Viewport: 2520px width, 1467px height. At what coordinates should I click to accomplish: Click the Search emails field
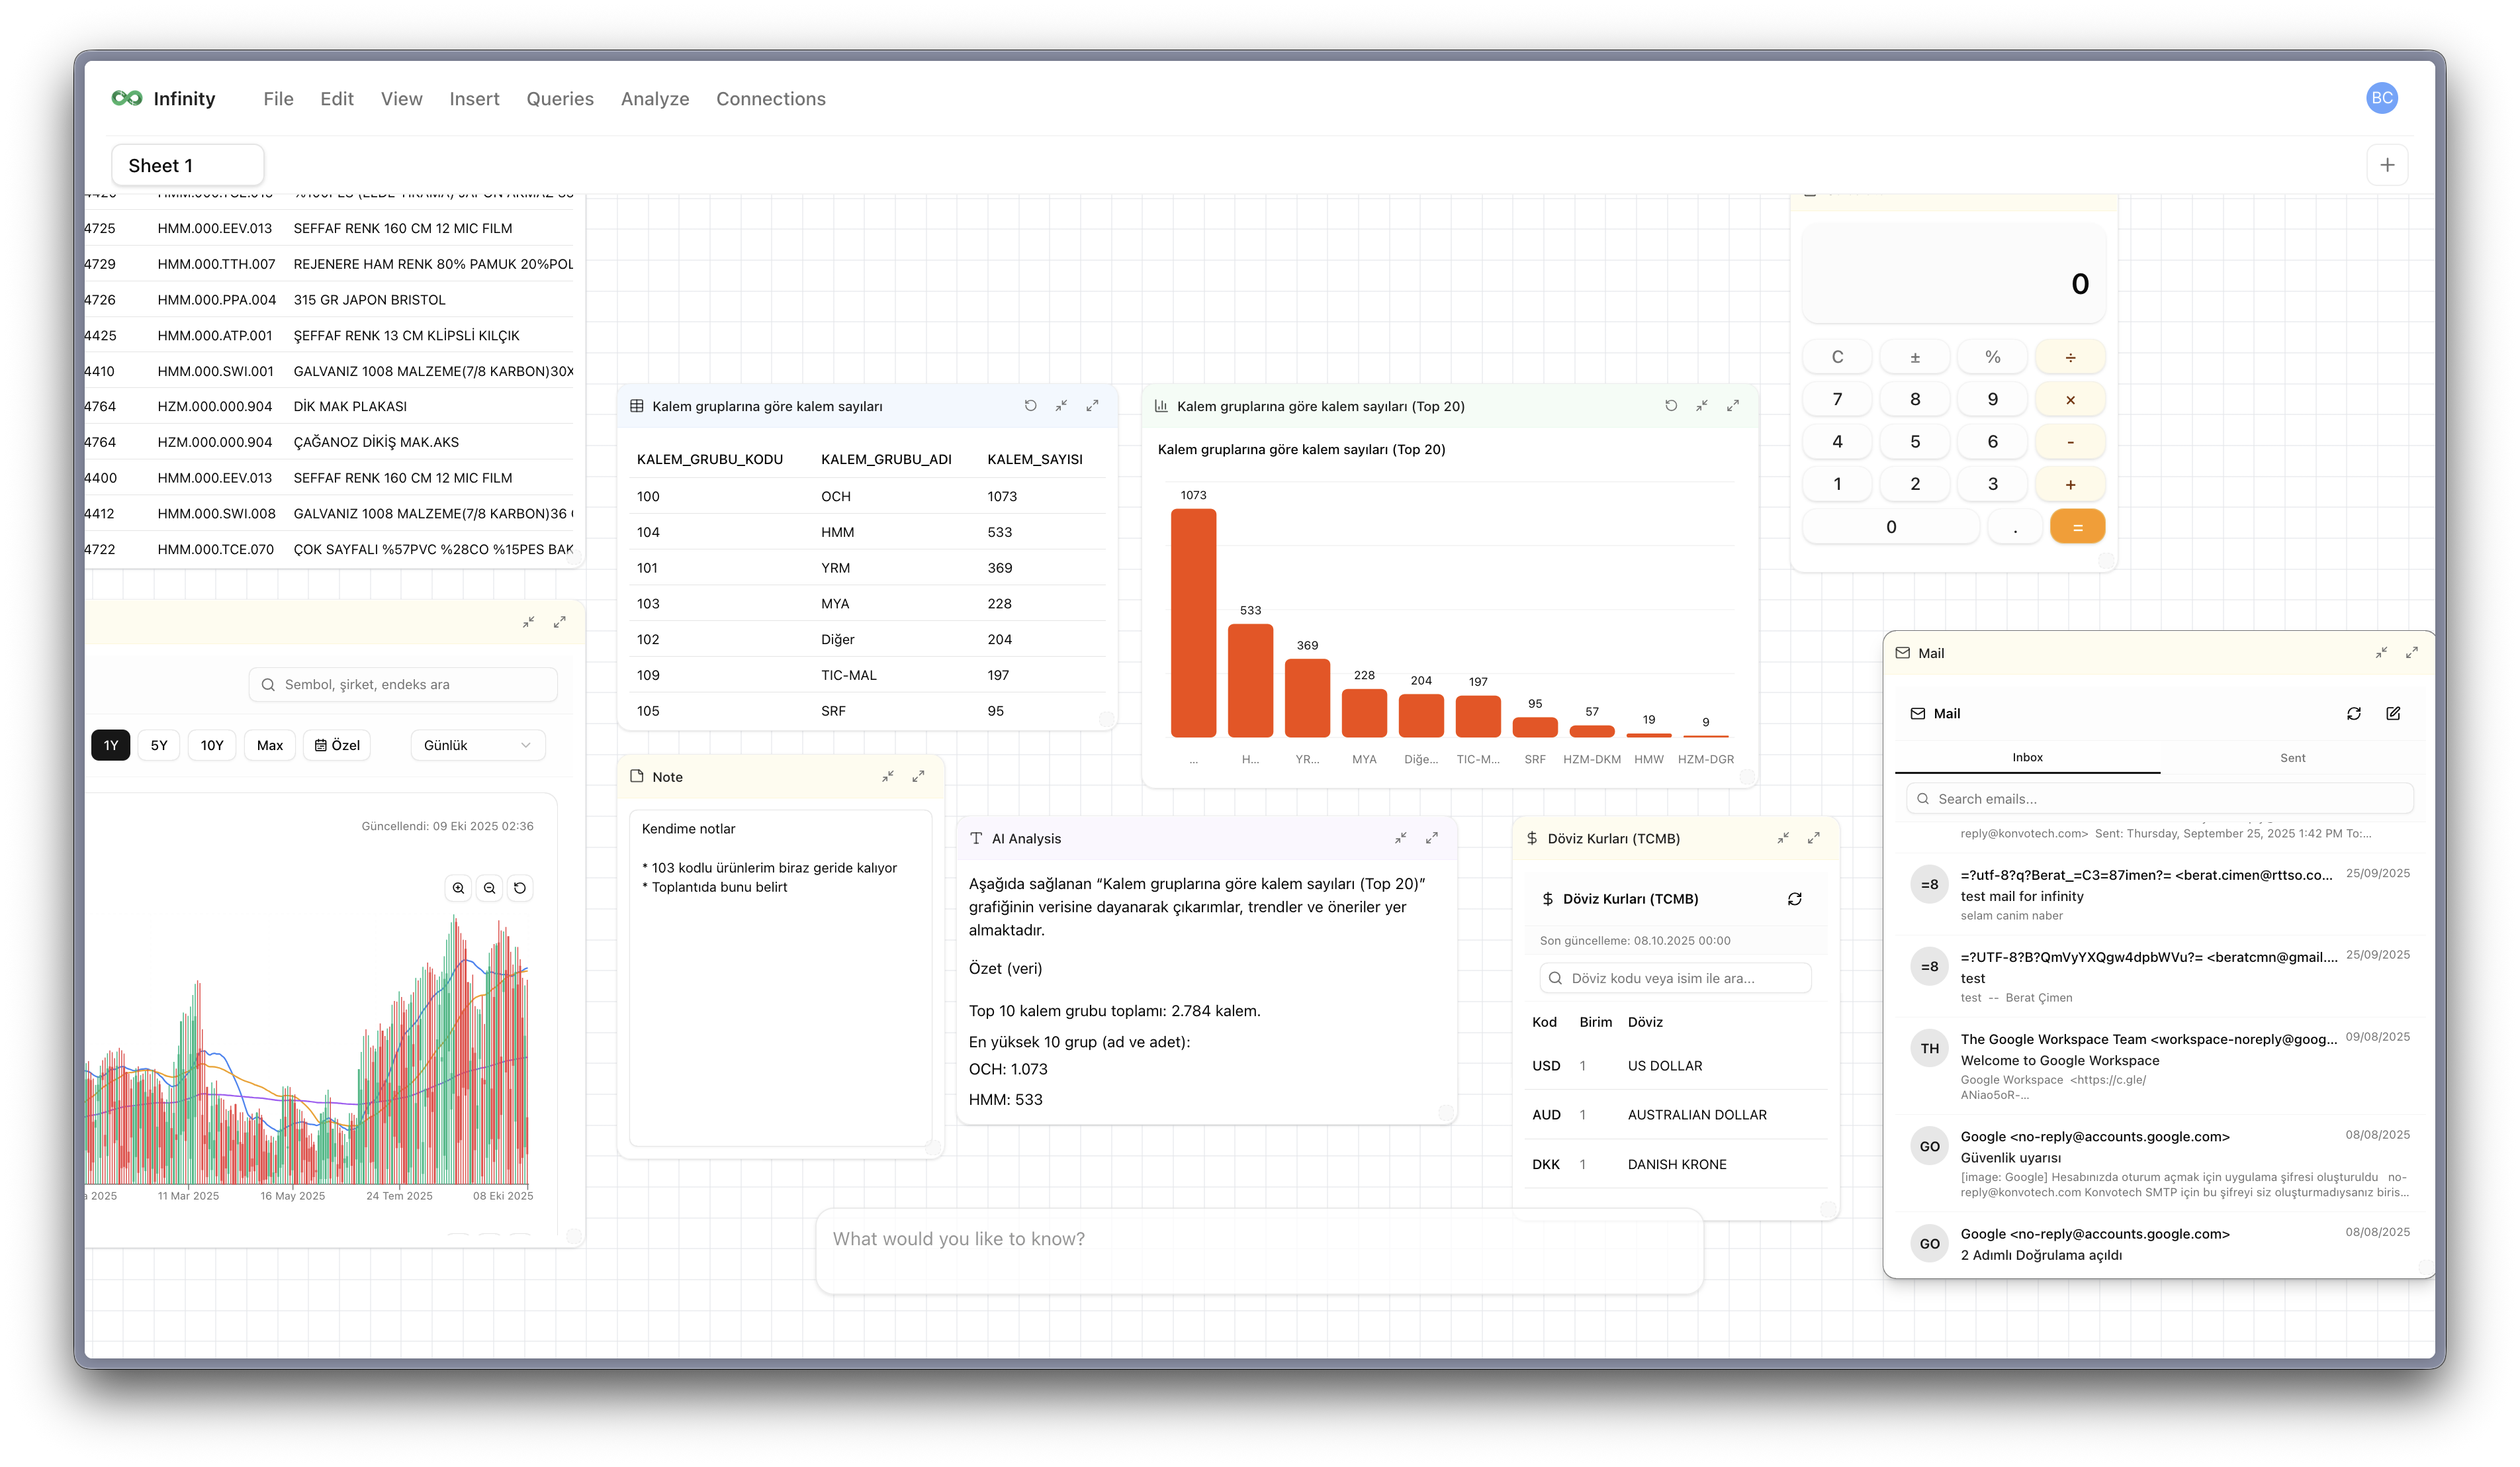[2160, 798]
